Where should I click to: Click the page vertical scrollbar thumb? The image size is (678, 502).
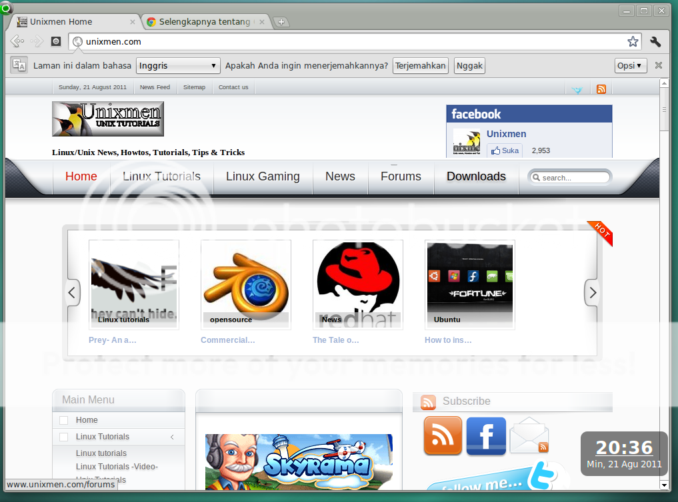tap(664, 109)
